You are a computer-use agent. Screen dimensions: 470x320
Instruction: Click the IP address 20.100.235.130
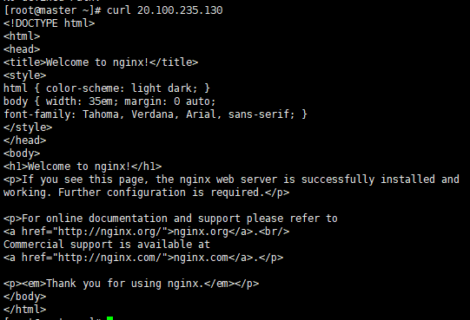(180, 10)
